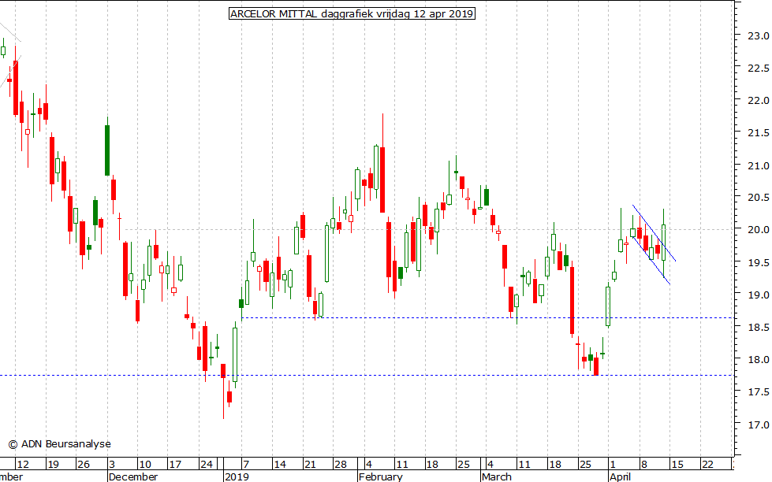Image resolution: width=772 pixels, height=482 pixels.
Task: Select the 17.0 price axis label
Action: point(759,425)
